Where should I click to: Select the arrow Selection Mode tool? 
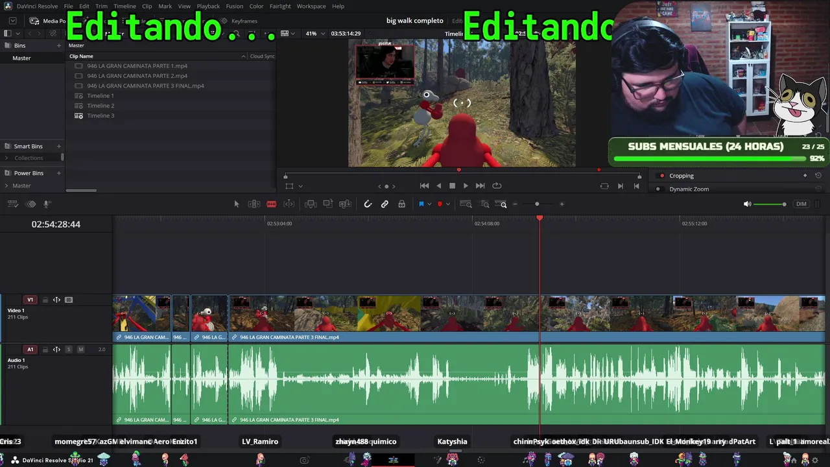[237, 204]
